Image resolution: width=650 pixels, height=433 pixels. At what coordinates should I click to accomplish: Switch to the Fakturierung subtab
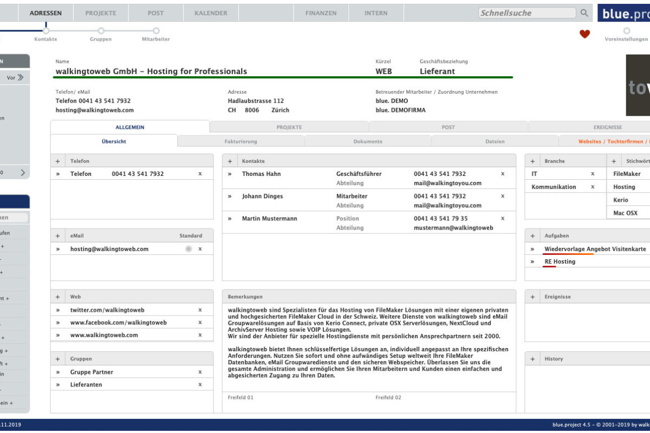pos(241,141)
